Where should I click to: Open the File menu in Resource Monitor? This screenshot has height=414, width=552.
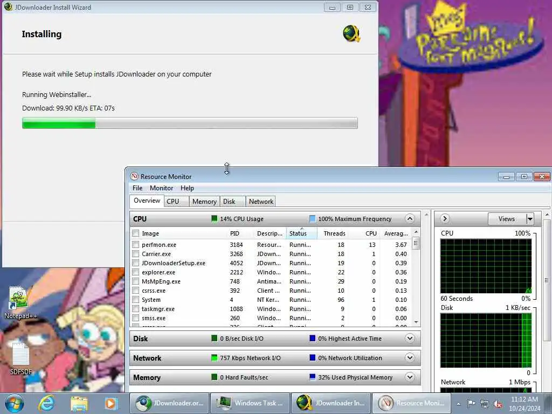point(137,188)
